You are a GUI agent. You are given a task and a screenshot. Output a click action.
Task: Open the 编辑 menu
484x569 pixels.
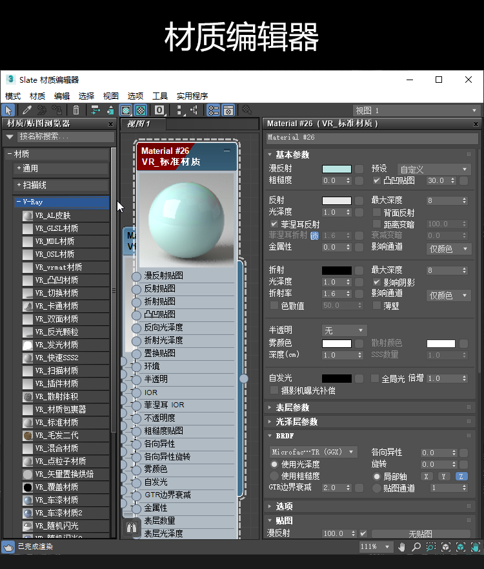pyautogui.click(x=62, y=96)
